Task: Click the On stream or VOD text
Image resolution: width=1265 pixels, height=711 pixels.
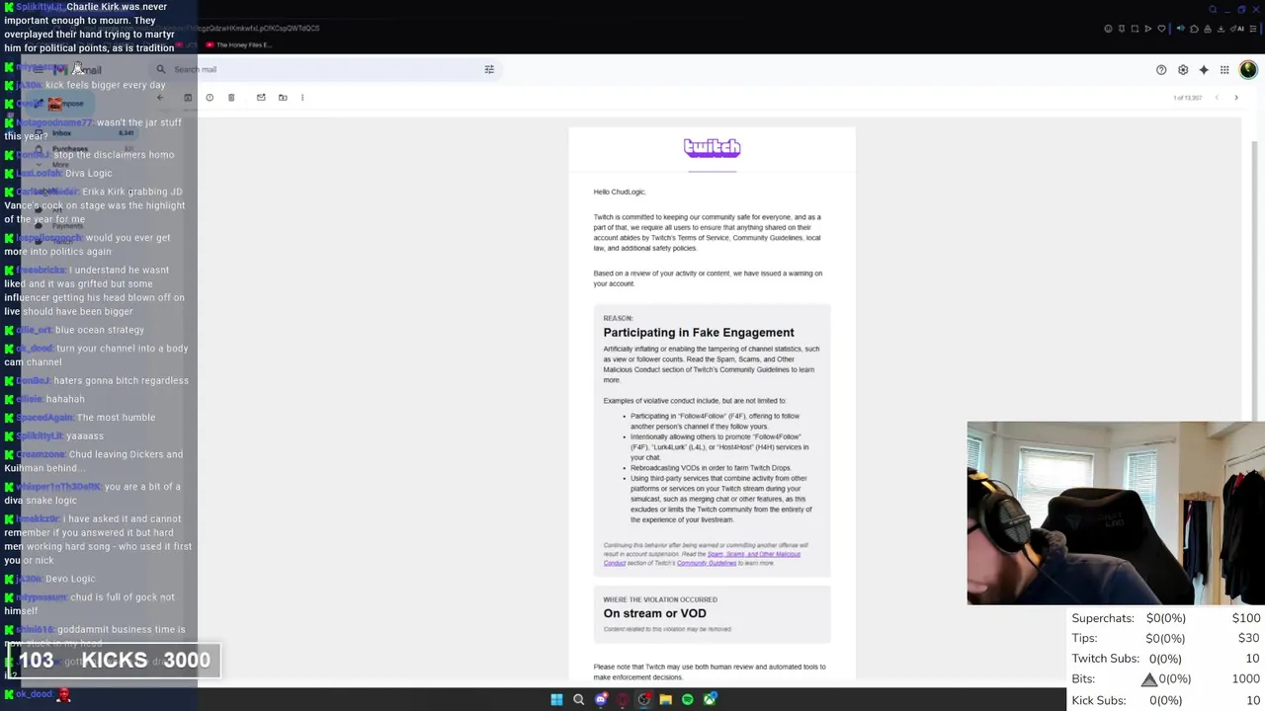Action: click(x=654, y=613)
